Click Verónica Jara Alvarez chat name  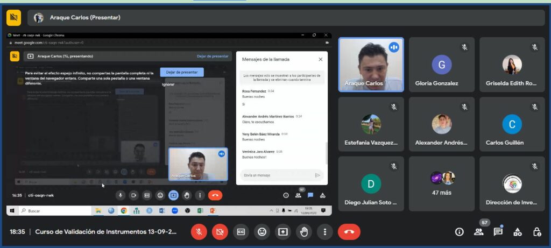tap(258, 152)
